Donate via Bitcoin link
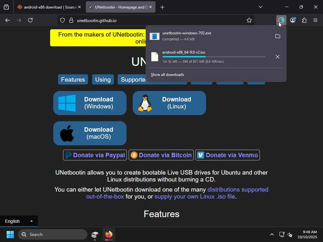The height and width of the screenshot is (242, 323). pyautogui.click(x=161, y=155)
